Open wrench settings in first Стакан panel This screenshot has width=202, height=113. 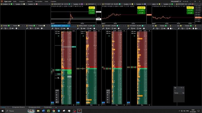click(x=2, y=29)
